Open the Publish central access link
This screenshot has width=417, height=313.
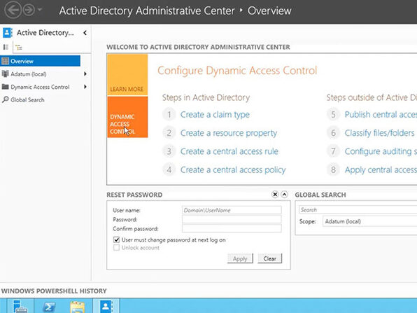(381, 115)
